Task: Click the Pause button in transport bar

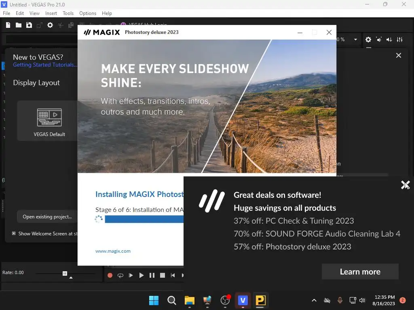Action: (152, 275)
